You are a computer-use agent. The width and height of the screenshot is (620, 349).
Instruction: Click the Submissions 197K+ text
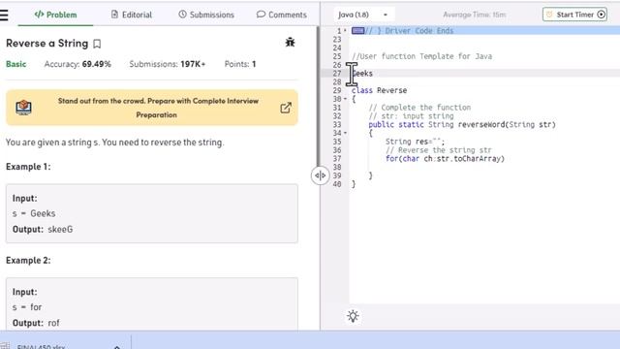[x=168, y=64]
